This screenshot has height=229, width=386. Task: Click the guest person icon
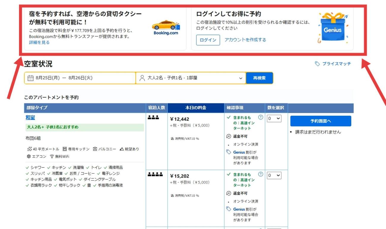click(142, 78)
